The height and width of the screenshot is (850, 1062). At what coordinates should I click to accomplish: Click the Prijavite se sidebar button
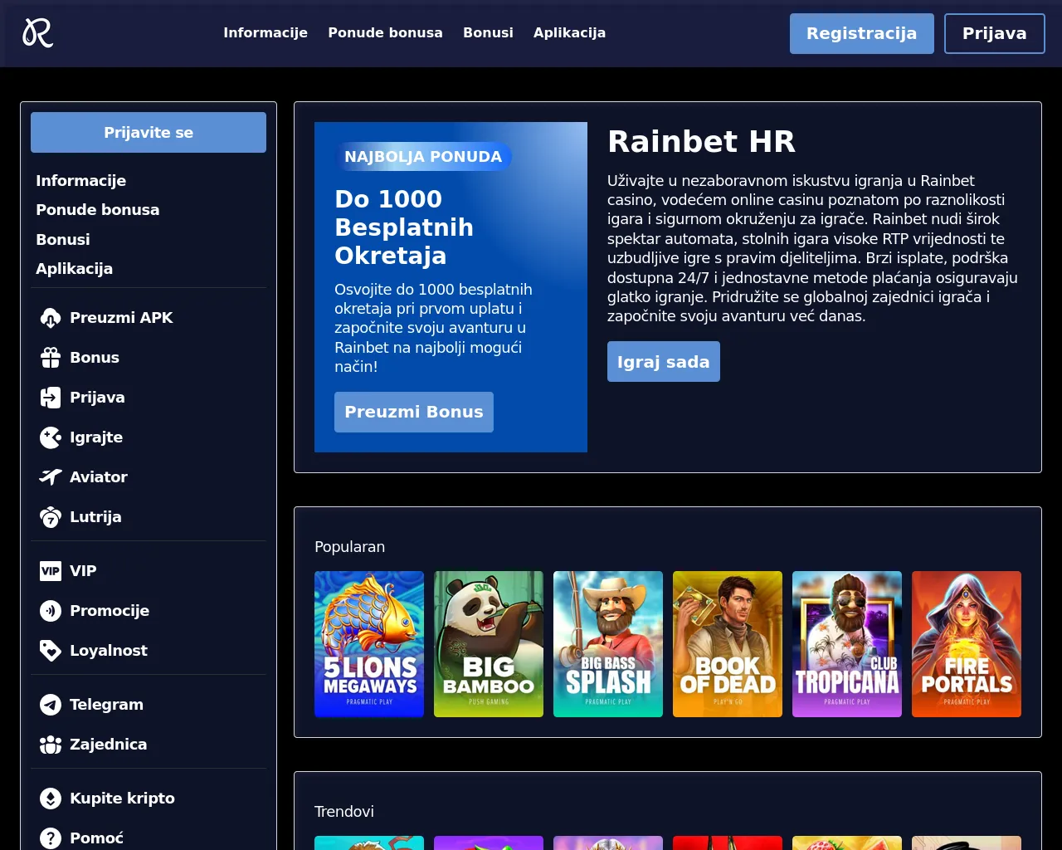tap(149, 133)
